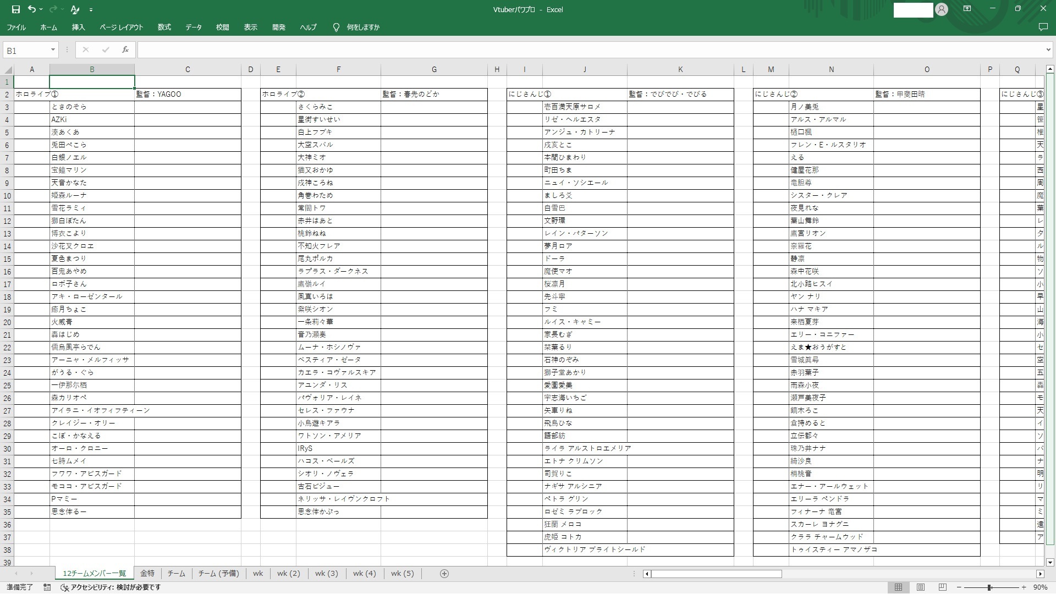Click the zoom out minus button
Viewport: 1056px width, 594px height.
pyautogui.click(x=959, y=587)
